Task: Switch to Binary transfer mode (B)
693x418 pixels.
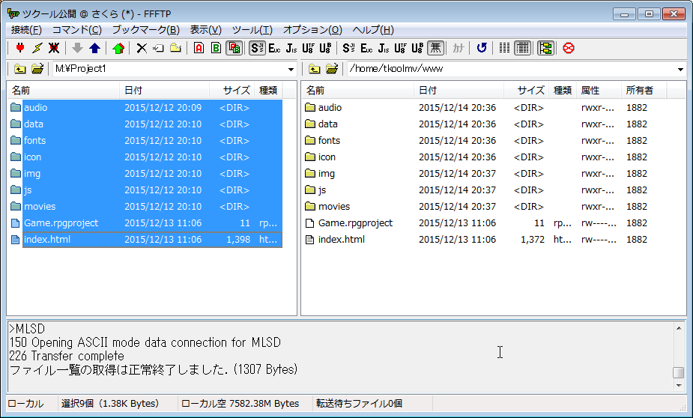Action: click(216, 48)
